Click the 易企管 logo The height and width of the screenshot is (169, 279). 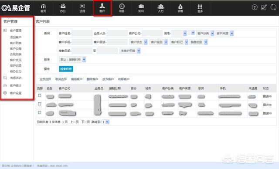coord(16,8)
